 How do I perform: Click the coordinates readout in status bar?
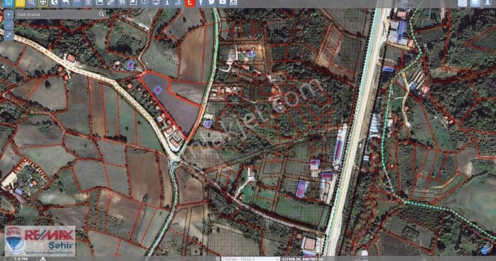(302, 259)
